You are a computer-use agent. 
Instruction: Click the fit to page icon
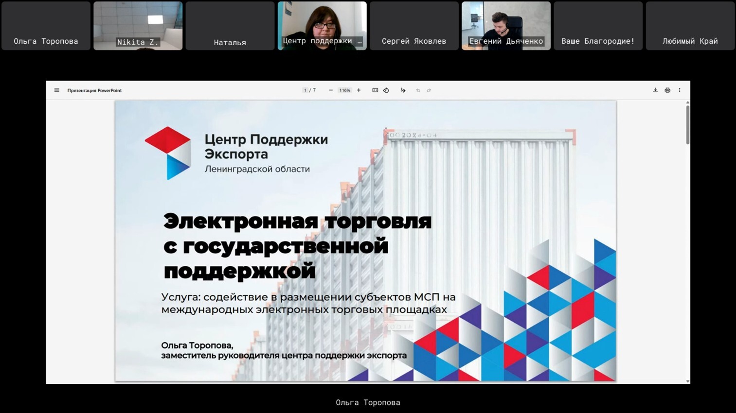coord(375,90)
